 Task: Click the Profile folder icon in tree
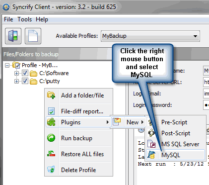coord(16,65)
